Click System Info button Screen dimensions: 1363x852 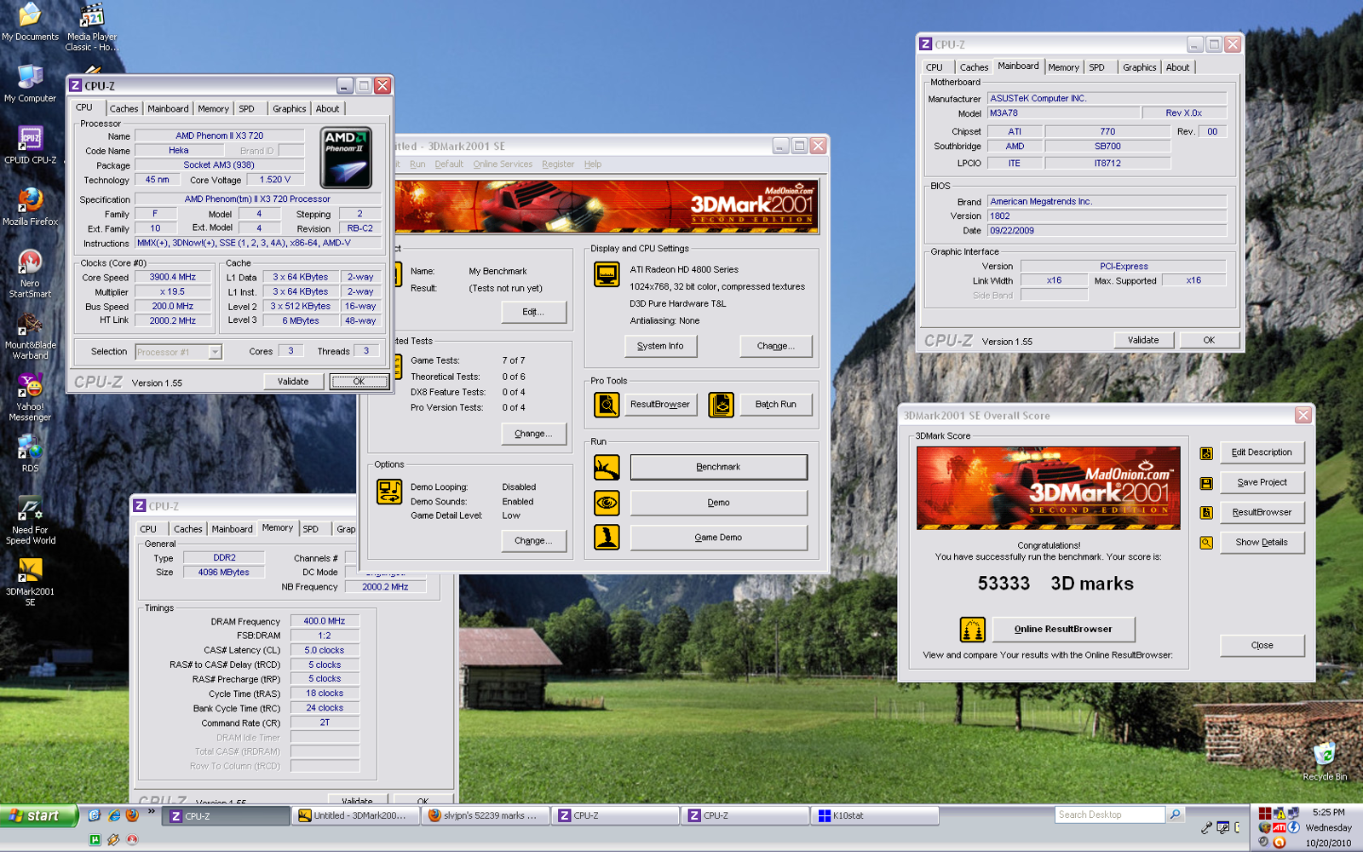(660, 346)
